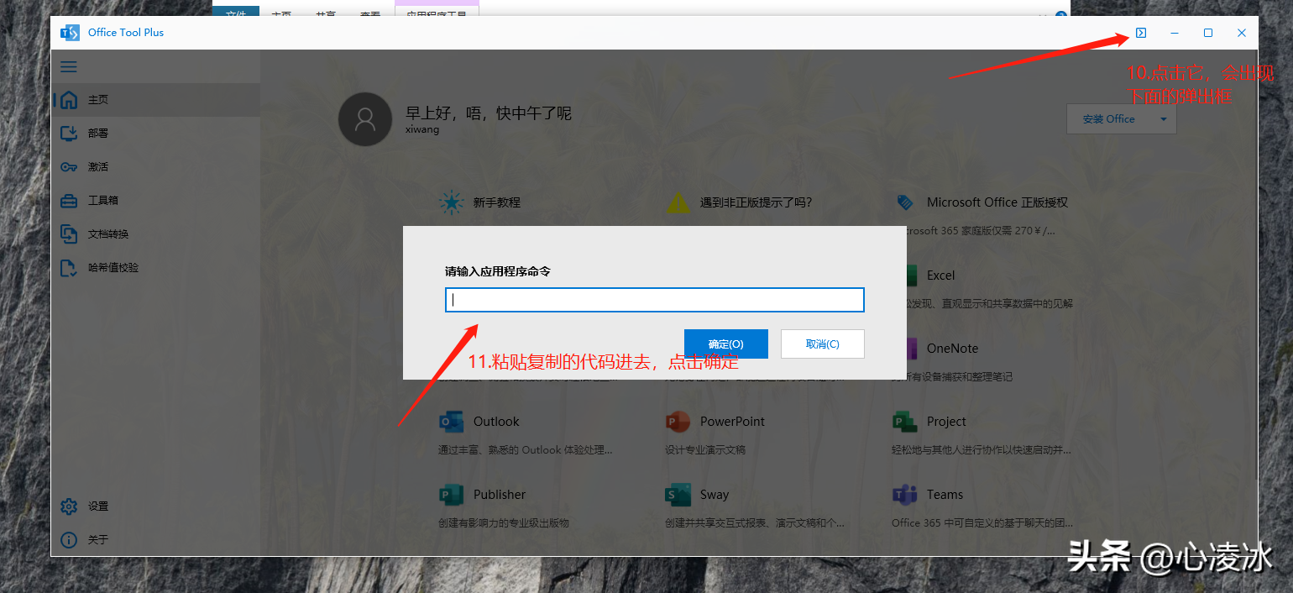This screenshot has width=1293, height=593.
Task: Click the Teams app icon
Action: click(904, 495)
